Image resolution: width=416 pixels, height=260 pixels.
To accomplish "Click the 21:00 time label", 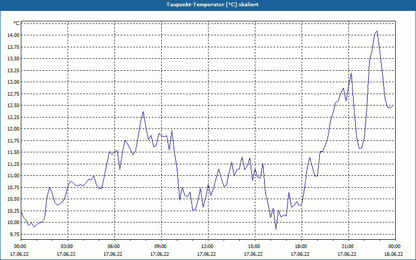I will 348,246.
